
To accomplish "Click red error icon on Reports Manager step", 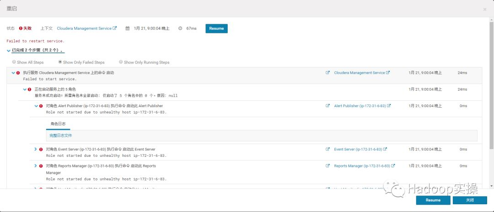I will [41, 165].
